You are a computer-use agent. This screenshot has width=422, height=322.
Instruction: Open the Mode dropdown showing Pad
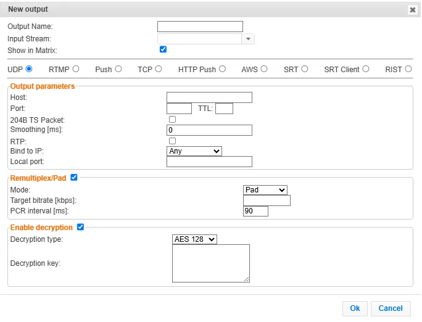[x=265, y=189]
